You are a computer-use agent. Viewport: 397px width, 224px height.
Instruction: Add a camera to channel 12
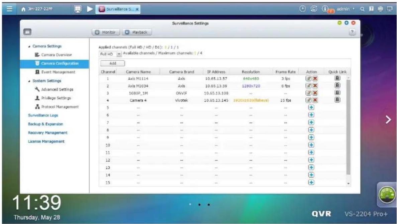point(311,160)
